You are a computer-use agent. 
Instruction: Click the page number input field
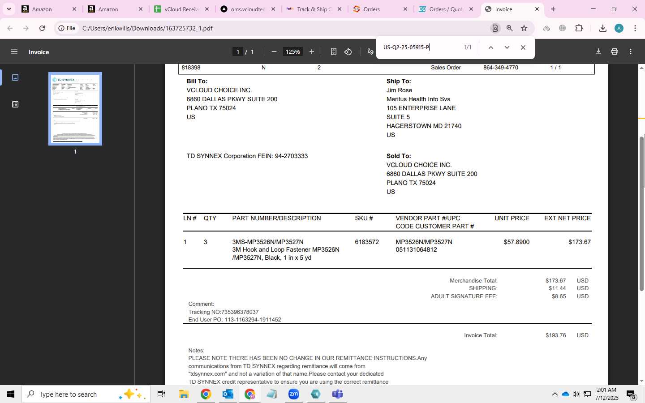pos(238,52)
